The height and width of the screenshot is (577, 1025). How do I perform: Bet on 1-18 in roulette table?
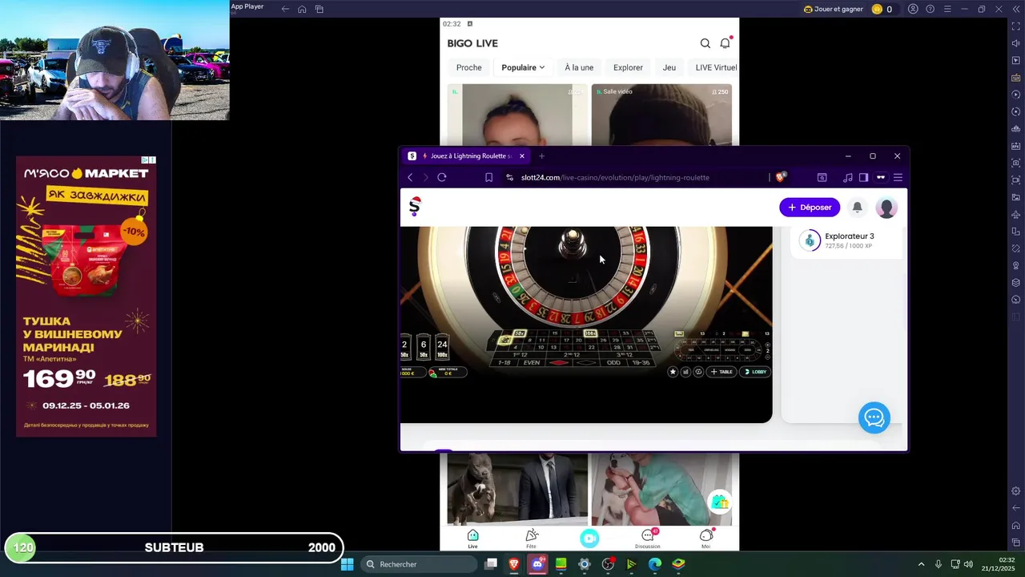504,363
